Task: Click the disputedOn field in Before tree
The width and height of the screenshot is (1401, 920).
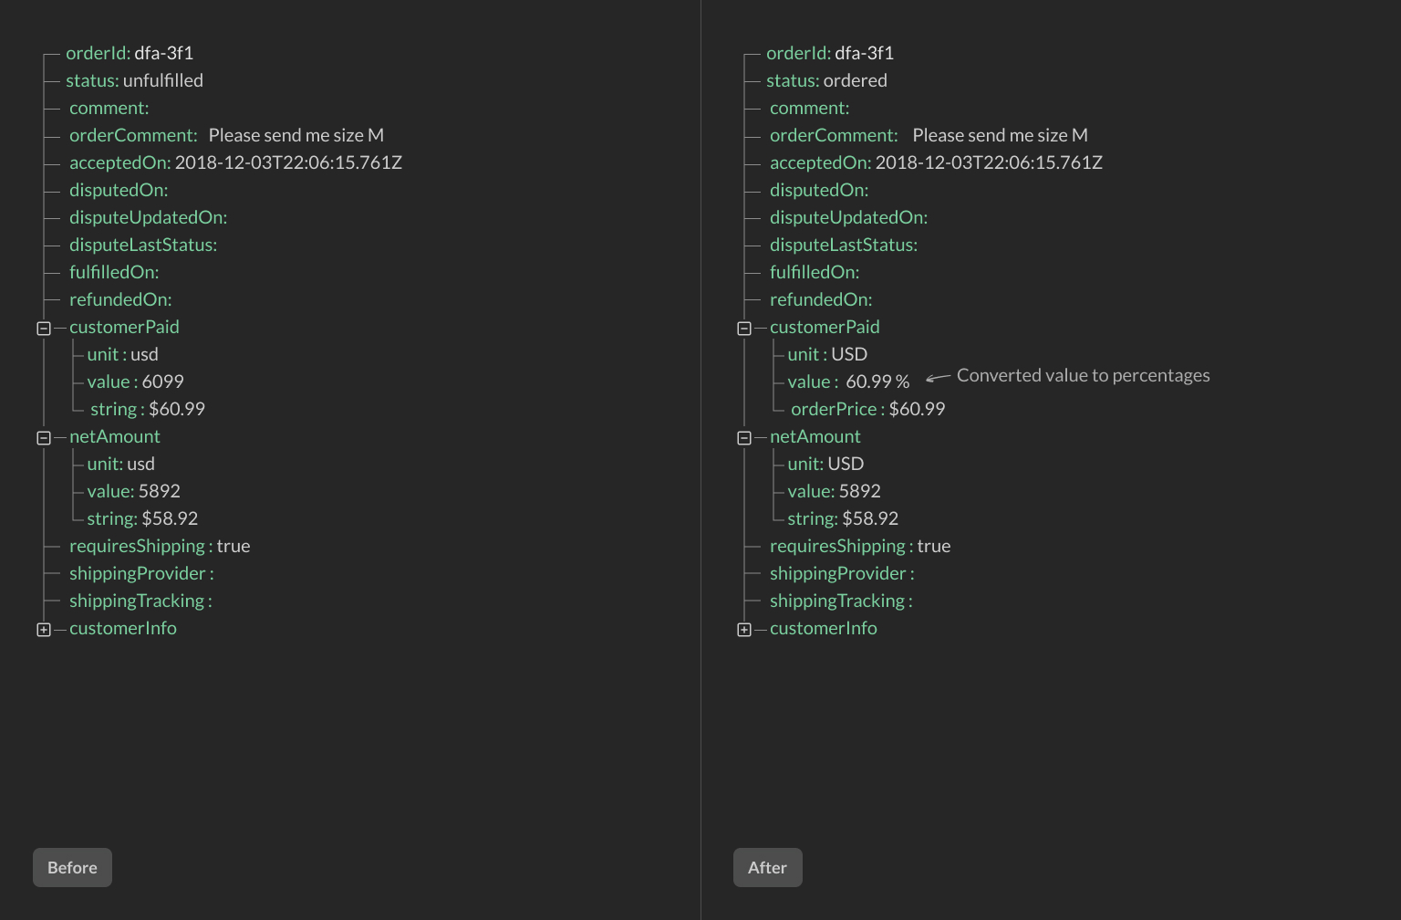Action: [116, 190]
